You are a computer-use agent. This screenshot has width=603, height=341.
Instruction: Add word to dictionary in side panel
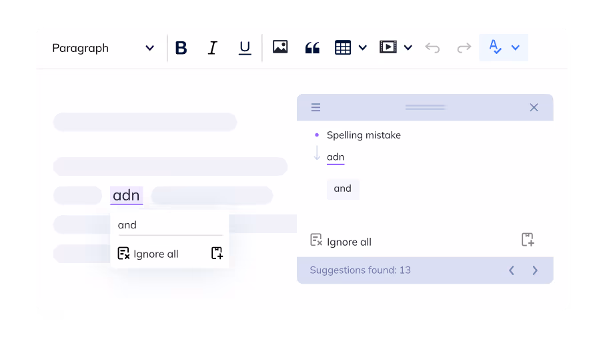click(x=528, y=240)
